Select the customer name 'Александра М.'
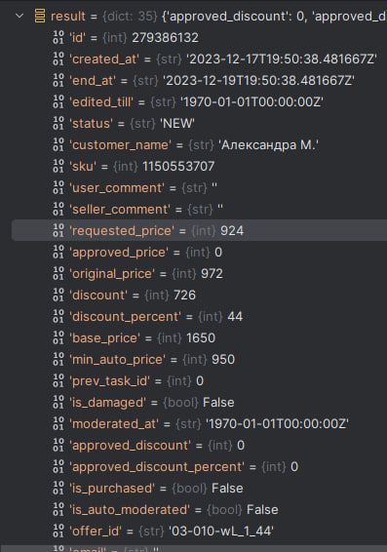387x552 pixels. pyautogui.click(x=269, y=145)
